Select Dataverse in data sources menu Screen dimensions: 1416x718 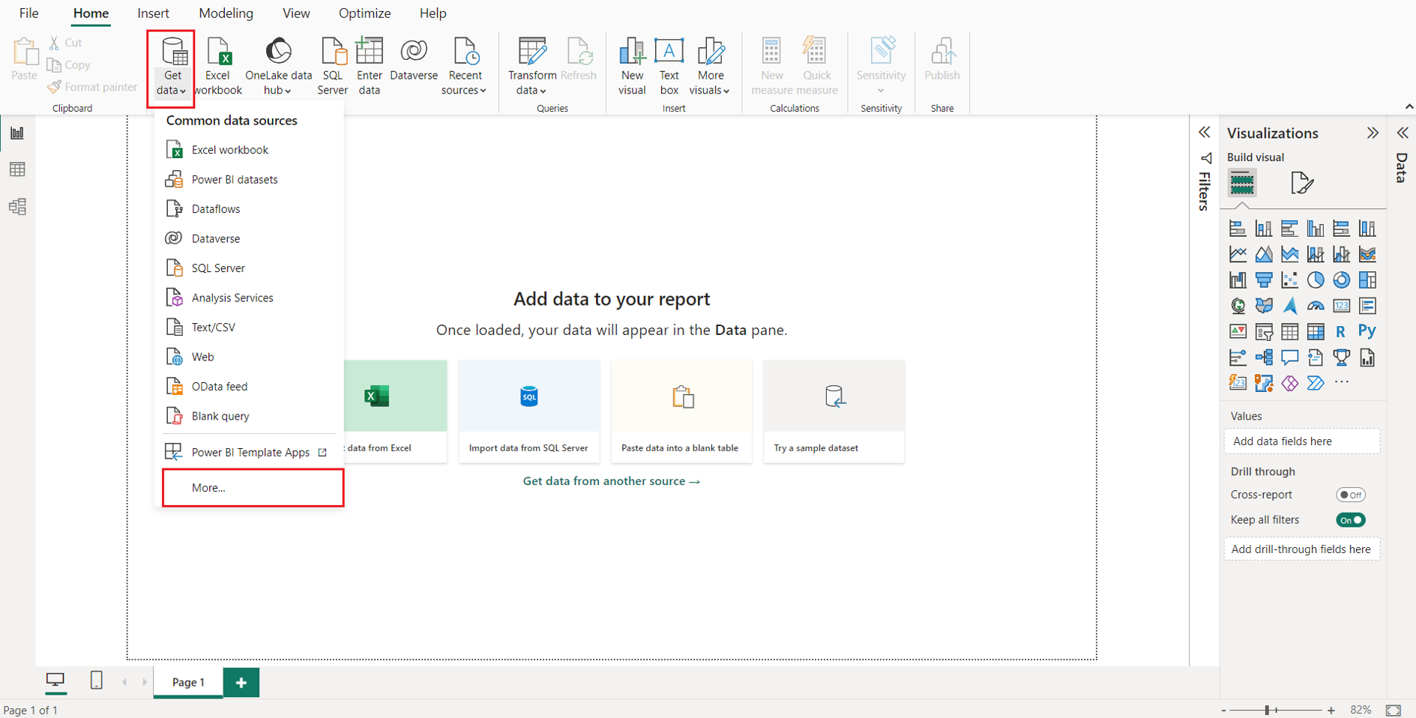249,238
